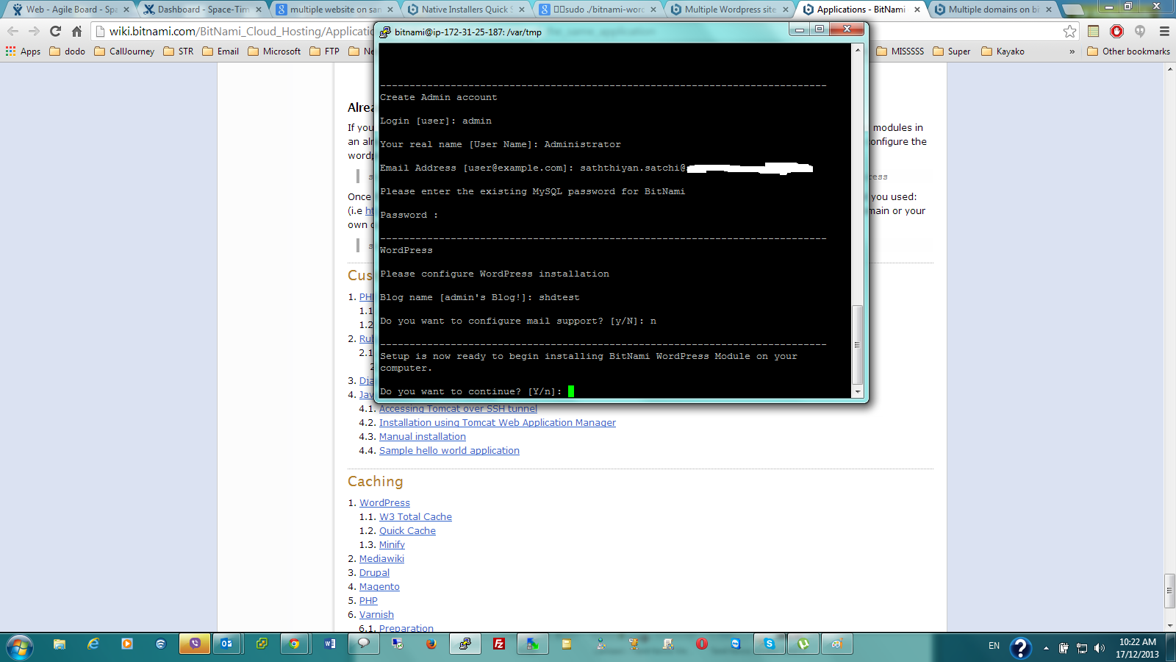Open the Hangouts quote extension icon

click(1140, 32)
